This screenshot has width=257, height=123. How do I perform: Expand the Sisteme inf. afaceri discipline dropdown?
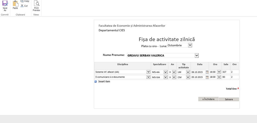(148, 72)
